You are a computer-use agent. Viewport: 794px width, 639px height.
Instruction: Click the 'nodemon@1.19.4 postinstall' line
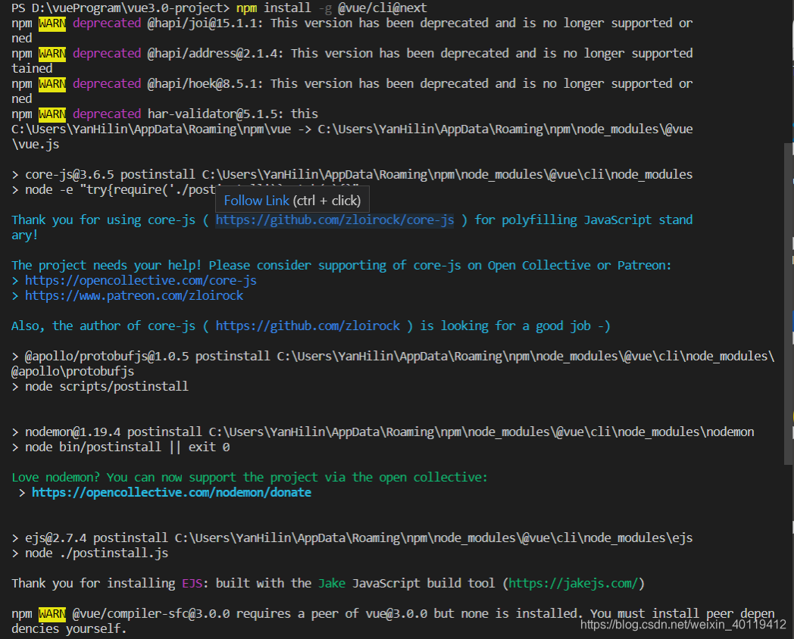coord(383,432)
